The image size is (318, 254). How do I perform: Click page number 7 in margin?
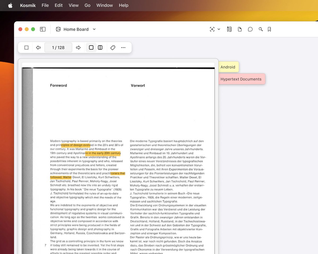pos(45,245)
